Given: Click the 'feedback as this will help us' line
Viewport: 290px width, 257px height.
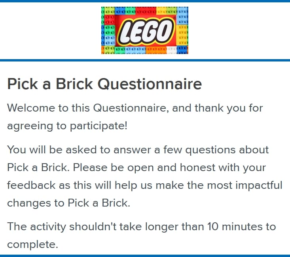Looking at the screenshot, I should pos(144,185).
